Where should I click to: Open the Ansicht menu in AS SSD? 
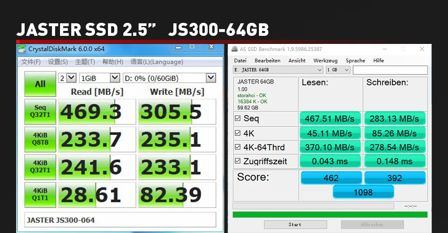point(297,60)
